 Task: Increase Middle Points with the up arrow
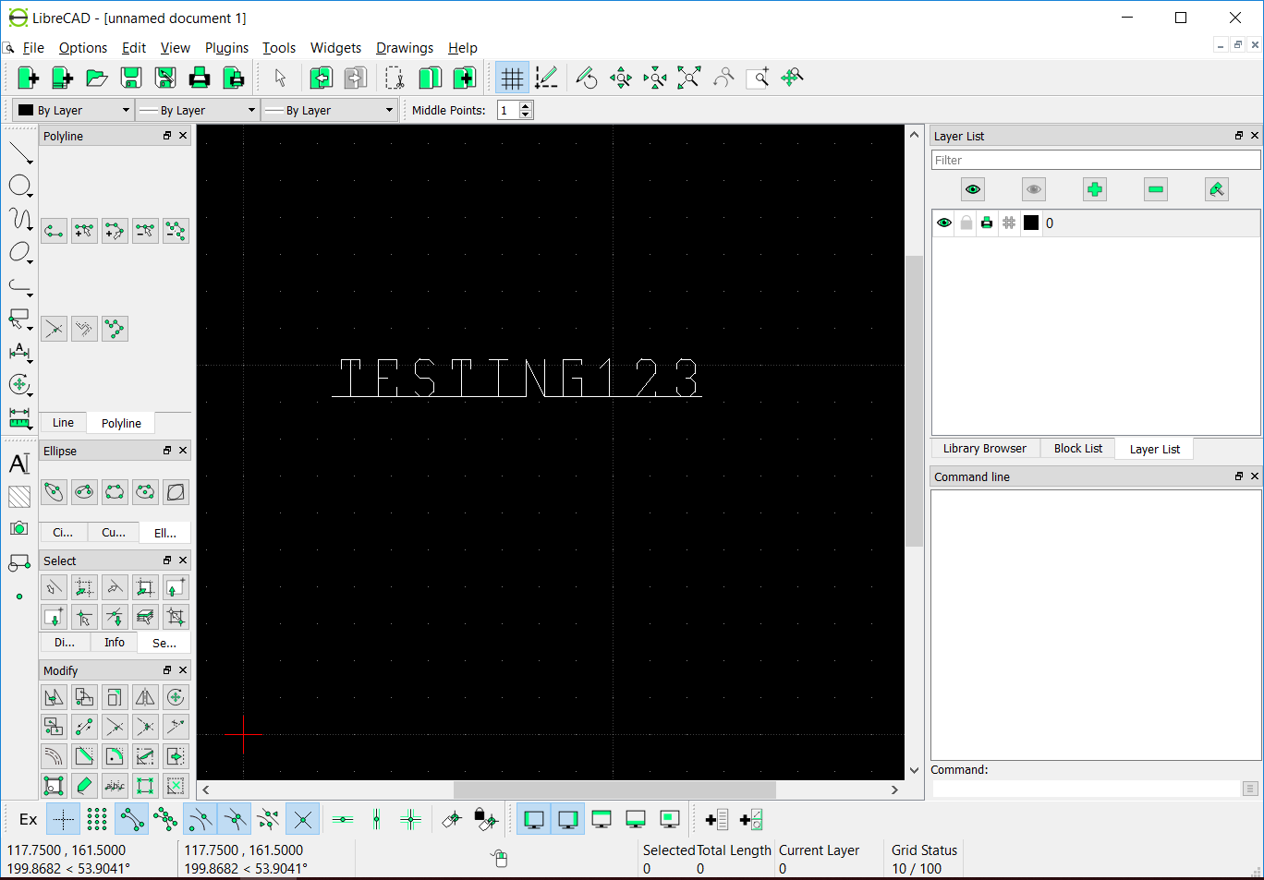tap(526, 104)
